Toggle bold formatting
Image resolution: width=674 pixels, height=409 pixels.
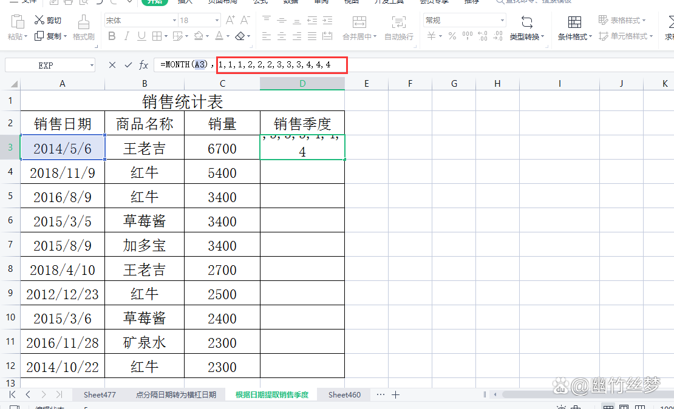(x=112, y=36)
